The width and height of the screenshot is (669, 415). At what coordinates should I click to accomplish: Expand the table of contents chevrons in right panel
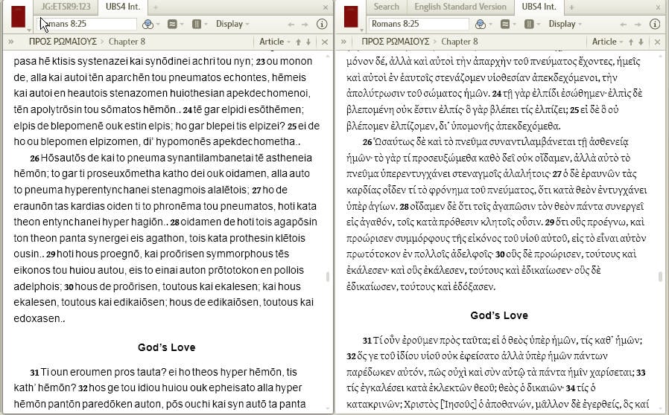coord(343,42)
